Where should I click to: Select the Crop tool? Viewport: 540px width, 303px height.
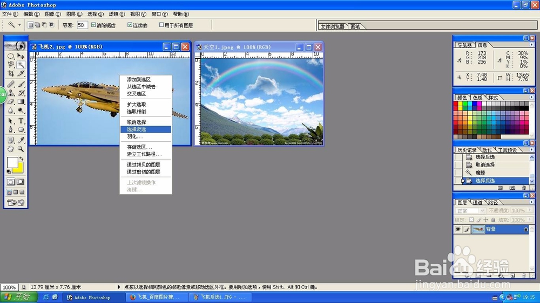tap(11, 73)
